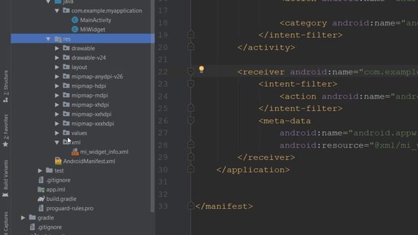
Task: Open the MiWidget class file
Action: pos(93,29)
